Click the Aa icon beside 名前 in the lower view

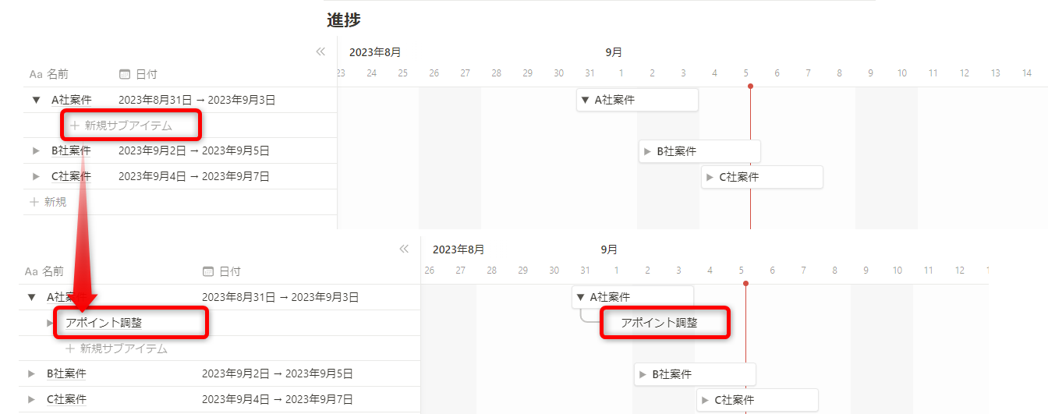coord(31,271)
